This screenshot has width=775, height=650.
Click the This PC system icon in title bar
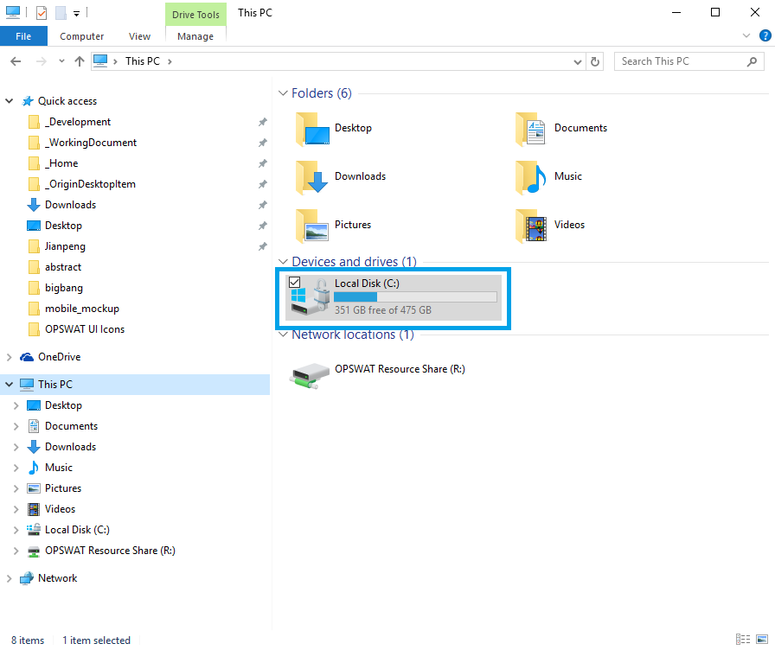(x=13, y=12)
